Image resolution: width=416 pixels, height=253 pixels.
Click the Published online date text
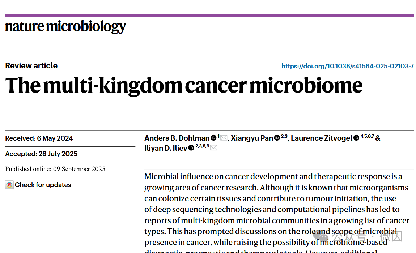tap(55, 169)
